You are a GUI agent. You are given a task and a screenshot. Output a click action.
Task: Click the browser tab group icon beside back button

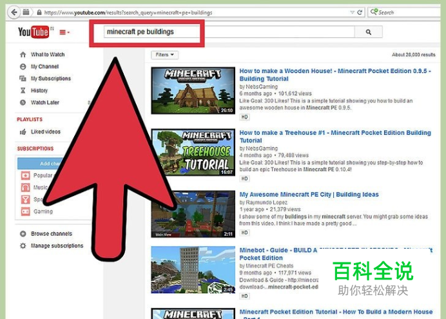click(26, 12)
